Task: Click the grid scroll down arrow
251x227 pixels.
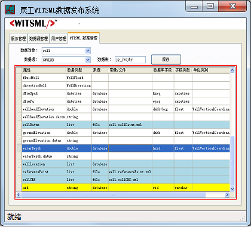Action: [x=232, y=188]
